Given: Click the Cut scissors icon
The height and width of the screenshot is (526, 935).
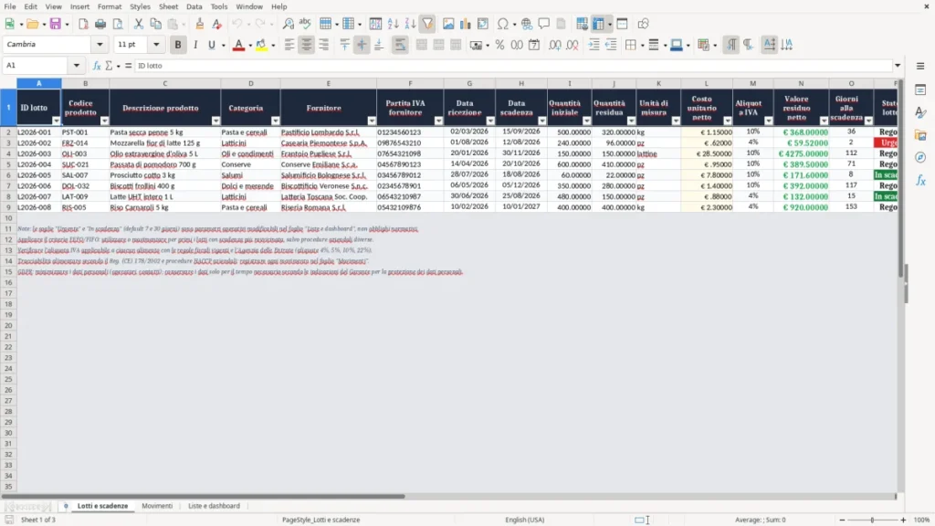Looking at the screenshot, I should coord(139,24).
